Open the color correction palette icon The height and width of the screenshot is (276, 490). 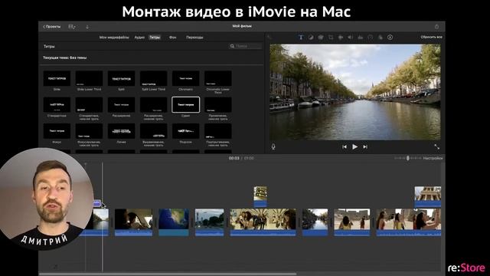[321, 38]
